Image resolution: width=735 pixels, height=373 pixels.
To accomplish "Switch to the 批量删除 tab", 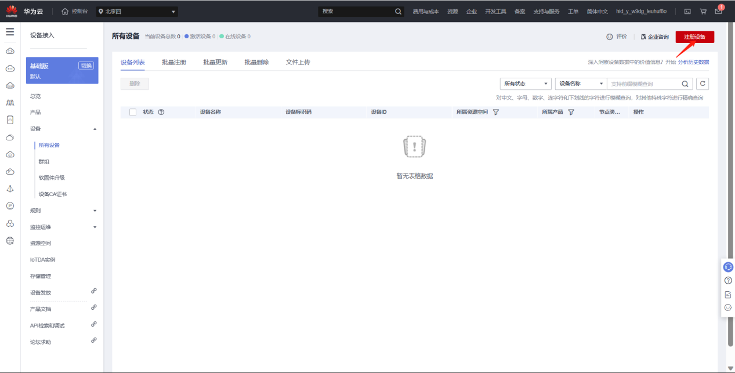I will [x=256, y=62].
